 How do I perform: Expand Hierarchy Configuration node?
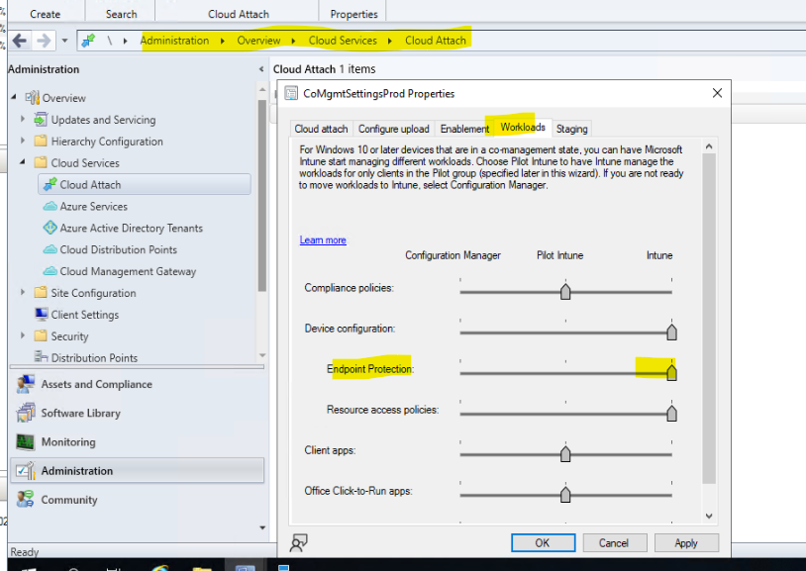pos(22,141)
